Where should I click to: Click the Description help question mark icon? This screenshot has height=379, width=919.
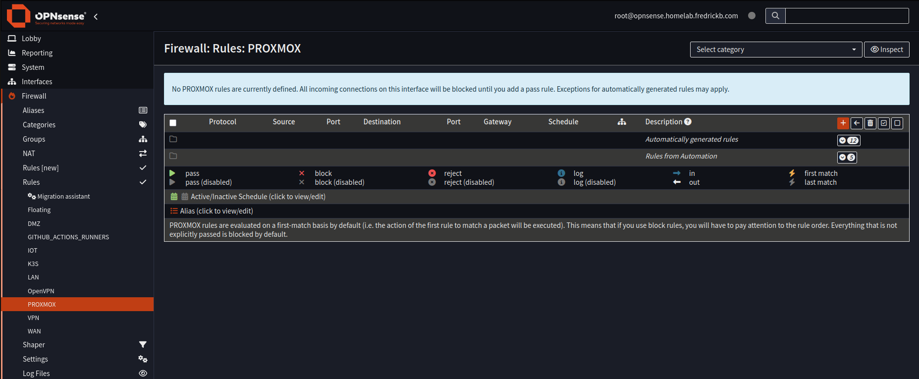point(688,122)
